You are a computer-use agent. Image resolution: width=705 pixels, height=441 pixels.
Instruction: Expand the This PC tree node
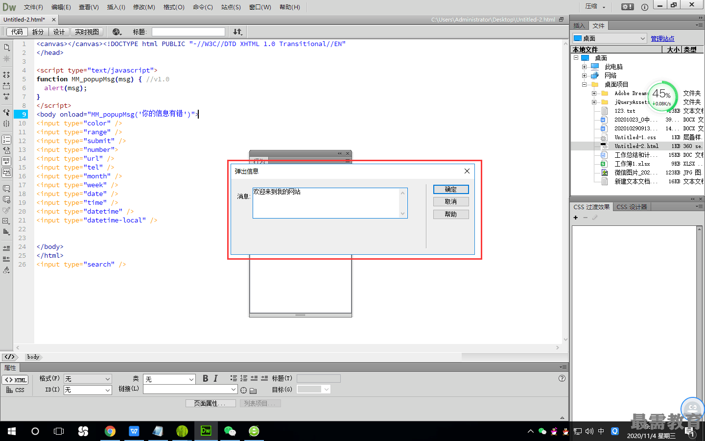[x=584, y=67]
